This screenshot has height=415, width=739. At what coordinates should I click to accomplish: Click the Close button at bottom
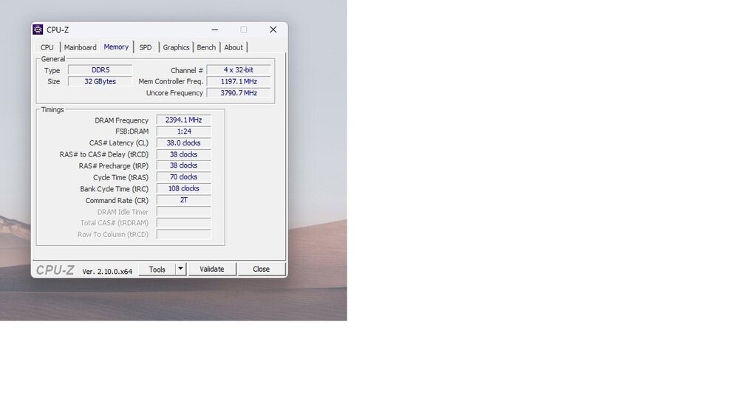261,270
